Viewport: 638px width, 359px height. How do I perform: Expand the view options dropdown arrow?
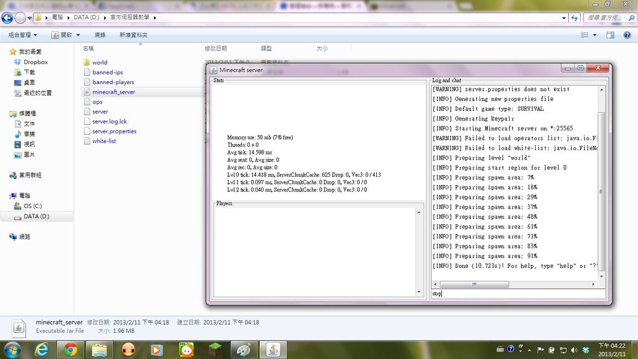(x=594, y=35)
